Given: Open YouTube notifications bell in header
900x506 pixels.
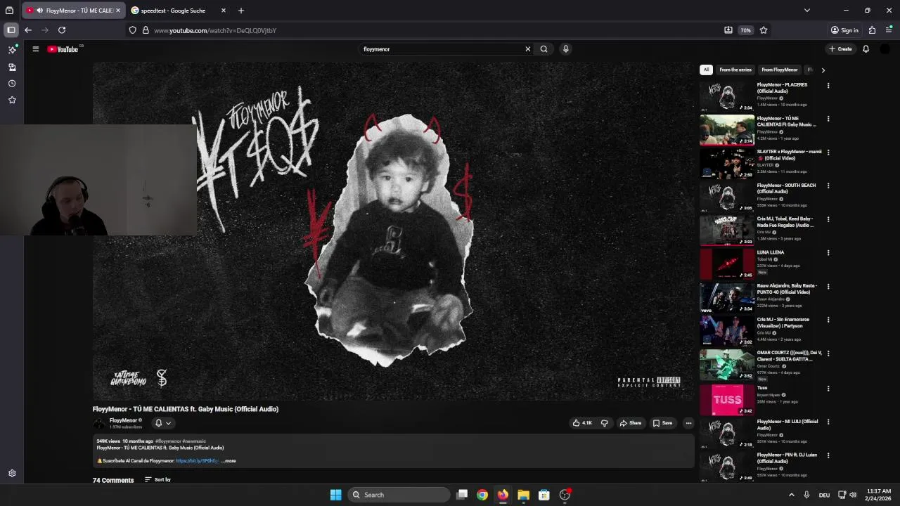Looking at the screenshot, I should click(866, 49).
